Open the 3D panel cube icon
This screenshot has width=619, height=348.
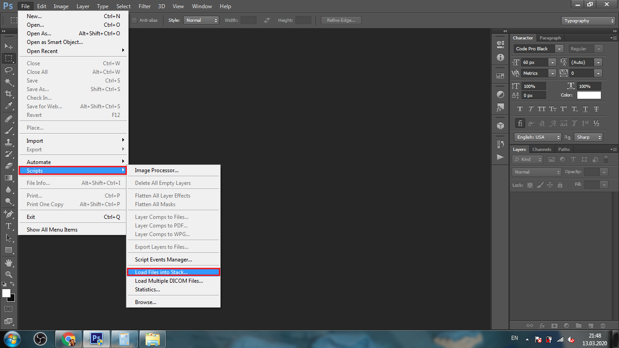[x=500, y=126]
